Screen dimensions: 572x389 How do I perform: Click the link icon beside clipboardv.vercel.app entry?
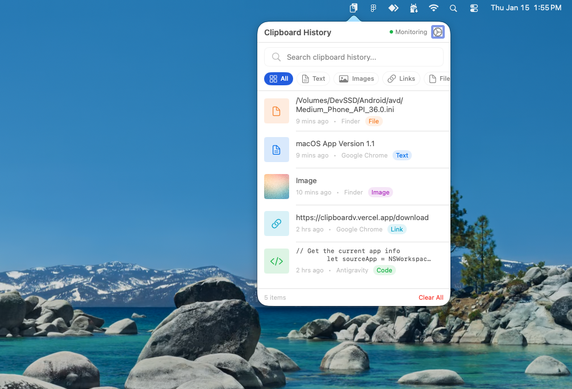[277, 223]
